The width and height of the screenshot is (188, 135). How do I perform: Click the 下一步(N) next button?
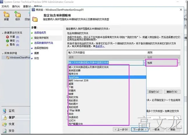point(140,129)
